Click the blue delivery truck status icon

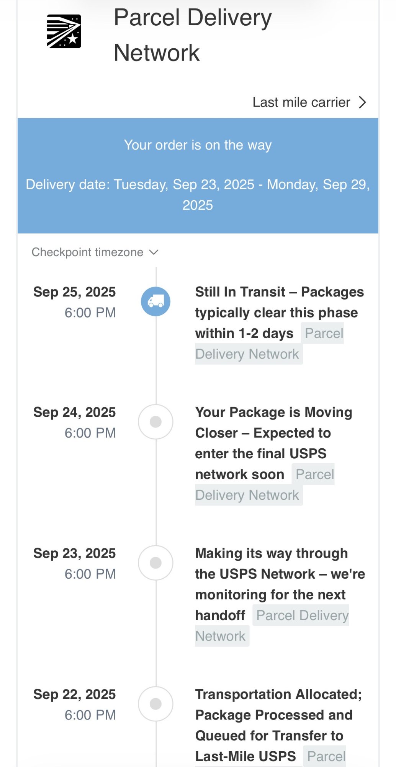click(x=155, y=301)
